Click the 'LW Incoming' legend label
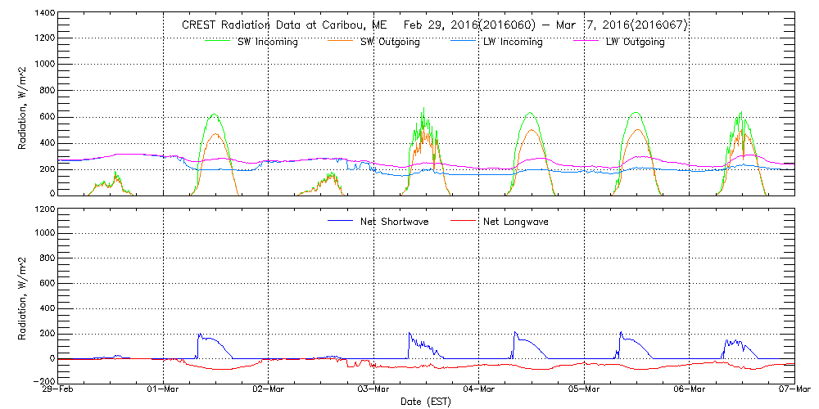This screenshot has height=409, width=819. pos(513,42)
